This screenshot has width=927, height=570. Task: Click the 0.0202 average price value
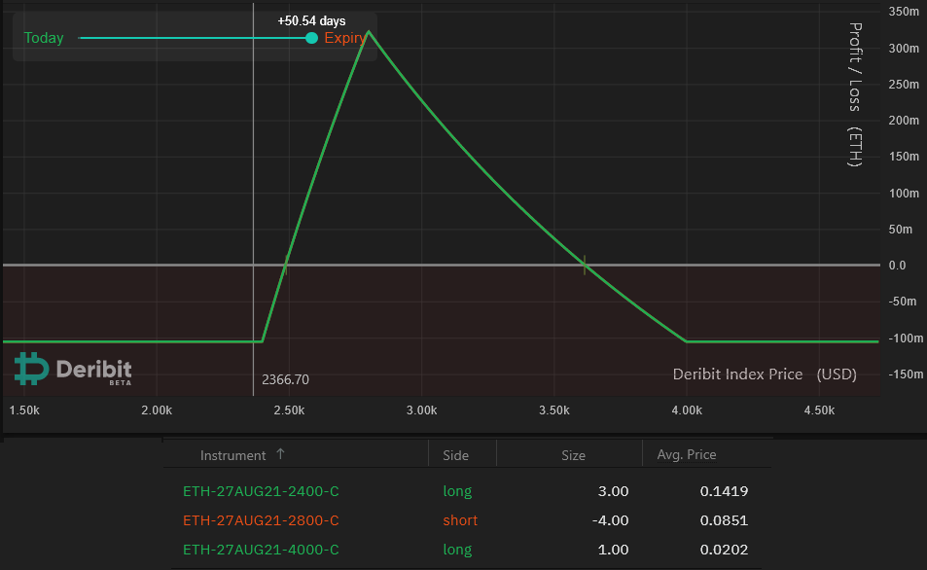(724, 550)
